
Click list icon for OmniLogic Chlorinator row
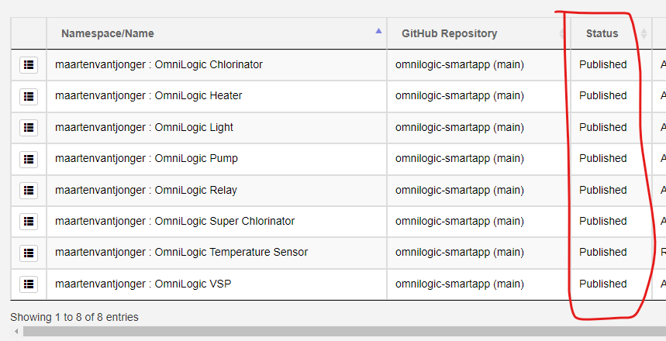coord(29,65)
